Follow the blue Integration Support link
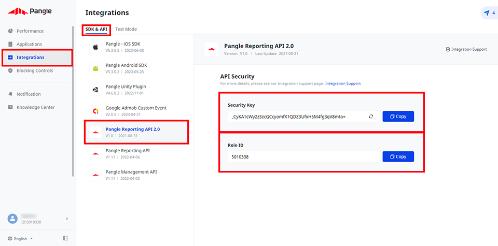Viewport: 498px width, 246px height. pyautogui.click(x=343, y=84)
